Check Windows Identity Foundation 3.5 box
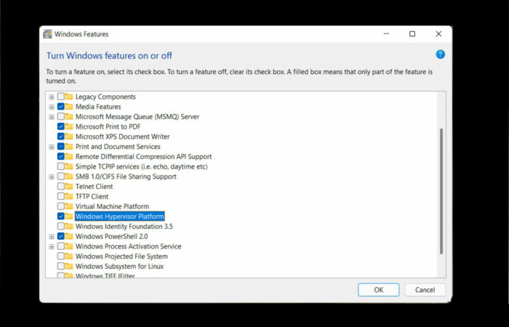The width and height of the screenshot is (509, 327). pos(60,227)
